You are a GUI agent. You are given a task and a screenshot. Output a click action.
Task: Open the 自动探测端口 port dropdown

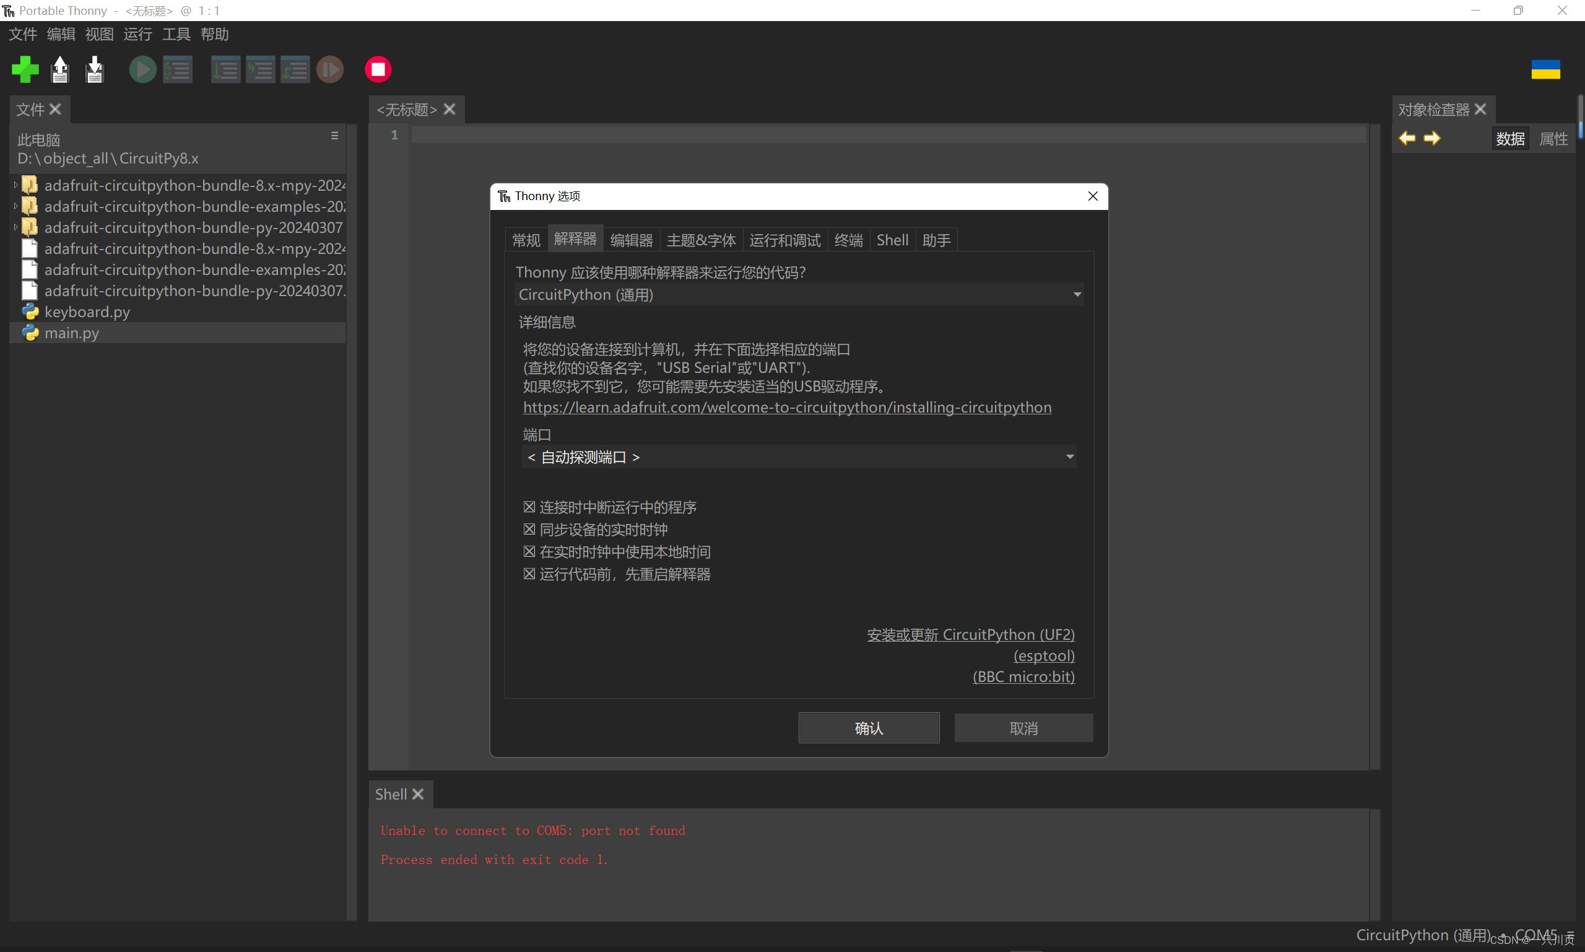pos(1068,456)
